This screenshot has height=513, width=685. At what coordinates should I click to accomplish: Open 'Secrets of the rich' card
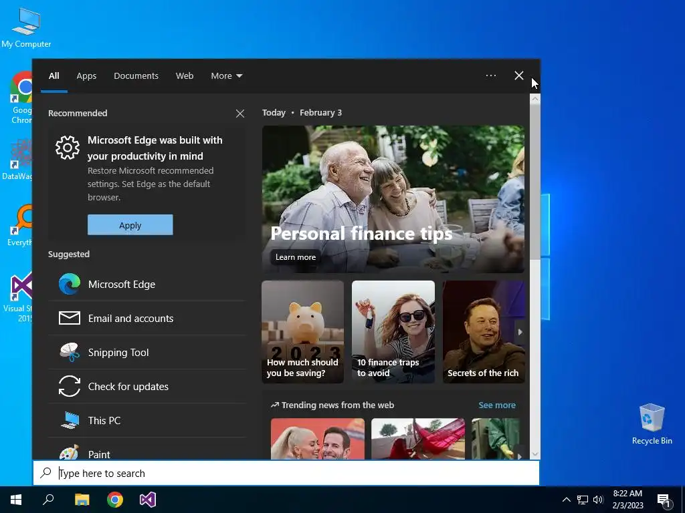483,332
